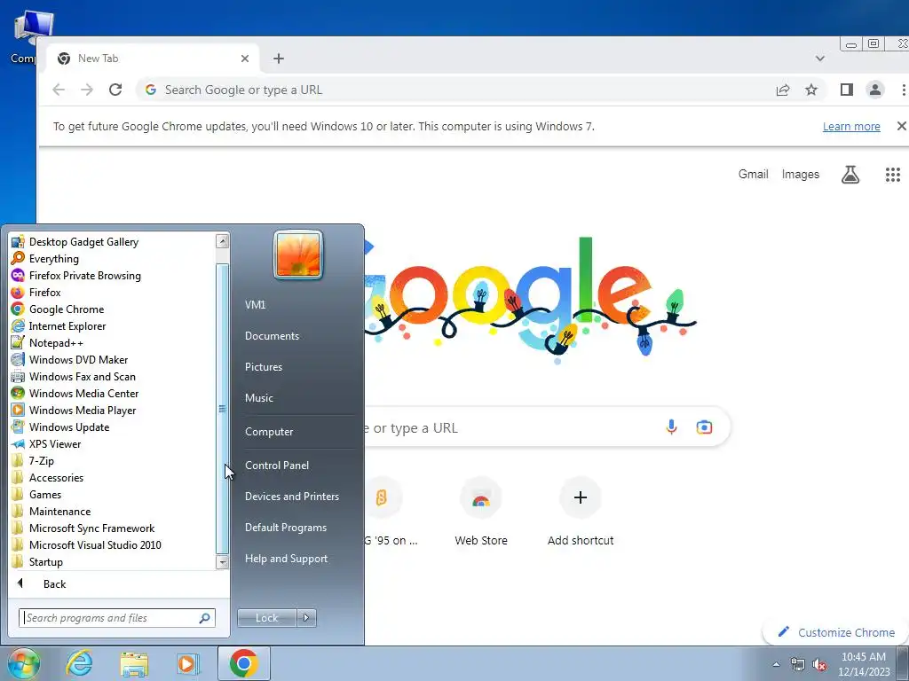The height and width of the screenshot is (681, 909).
Task: Select the New Tab tab
Action: pyautogui.click(x=151, y=59)
